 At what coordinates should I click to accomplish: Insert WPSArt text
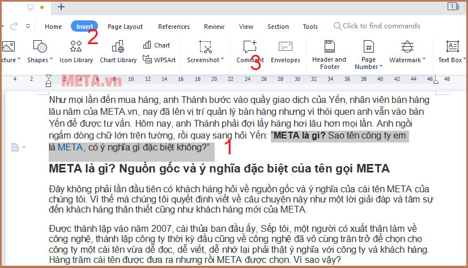point(159,60)
